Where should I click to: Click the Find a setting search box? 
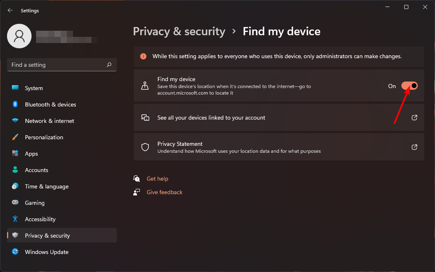(x=61, y=65)
